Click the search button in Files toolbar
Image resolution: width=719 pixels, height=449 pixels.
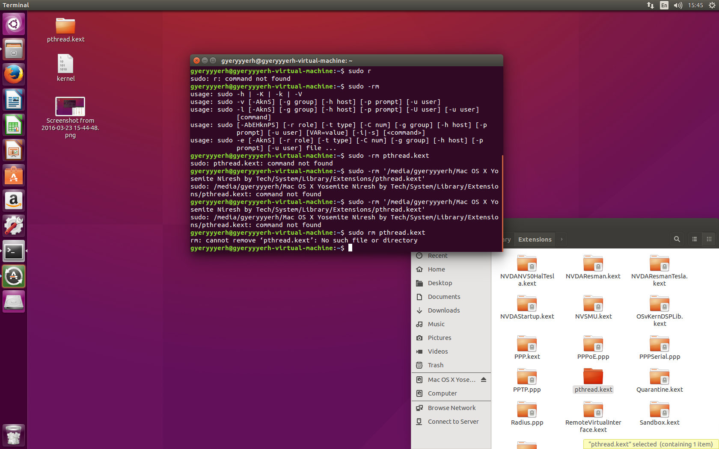[677, 239]
